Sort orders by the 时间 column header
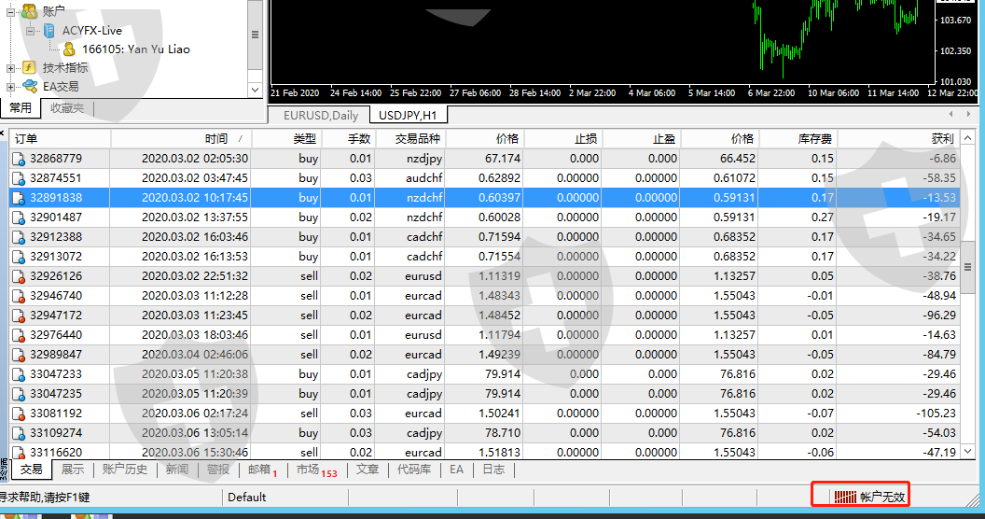Image resolution: width=985 pixels, height=519 pixels. [x=215, y=138]
